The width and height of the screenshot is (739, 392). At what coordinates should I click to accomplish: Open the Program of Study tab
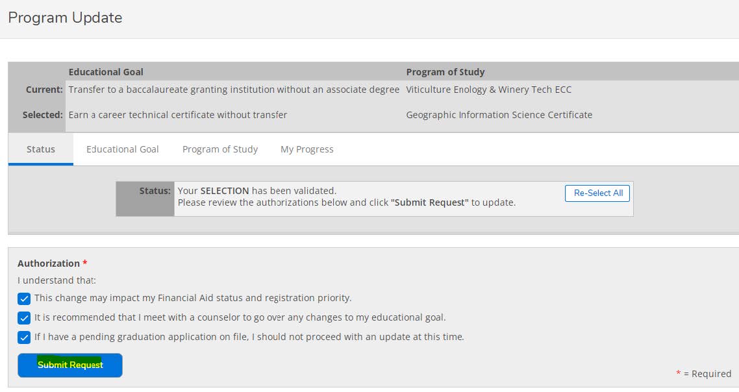[220, 149]
